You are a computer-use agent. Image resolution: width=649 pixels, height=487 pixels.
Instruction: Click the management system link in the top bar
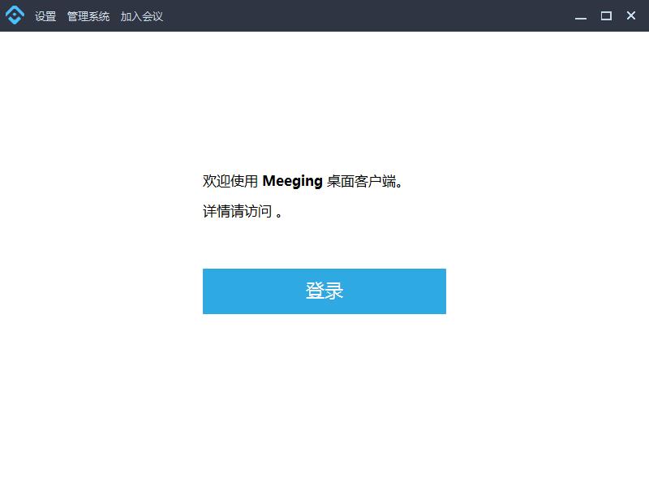point(89,15)
